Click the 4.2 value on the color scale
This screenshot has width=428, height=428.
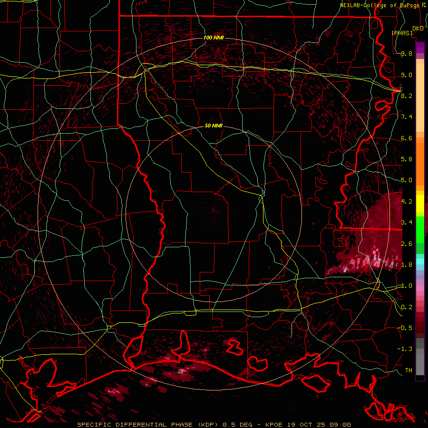407,201
